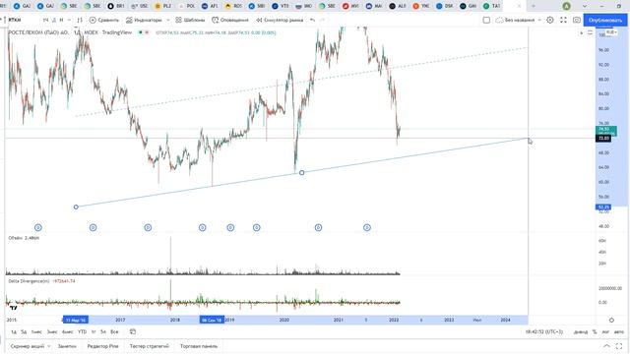The width and height of the screenshot is (630, 354).
Task: Set date range to Все
Action: pyautogui.click(x=114, y=332)
